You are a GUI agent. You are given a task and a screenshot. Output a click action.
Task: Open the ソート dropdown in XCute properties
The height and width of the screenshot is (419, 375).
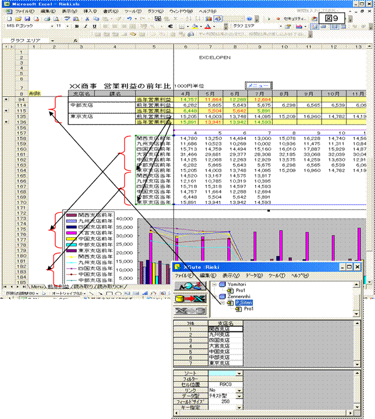click(x=239, y=373)
